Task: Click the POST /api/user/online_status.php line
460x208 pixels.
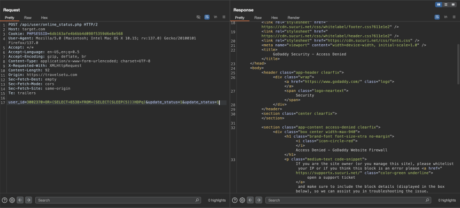Action: [x=53, y=25]
